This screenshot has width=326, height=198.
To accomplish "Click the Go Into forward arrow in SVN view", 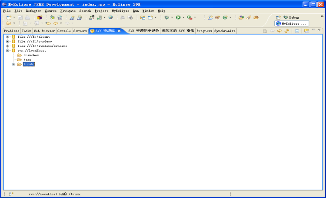I will click(279, 31).
